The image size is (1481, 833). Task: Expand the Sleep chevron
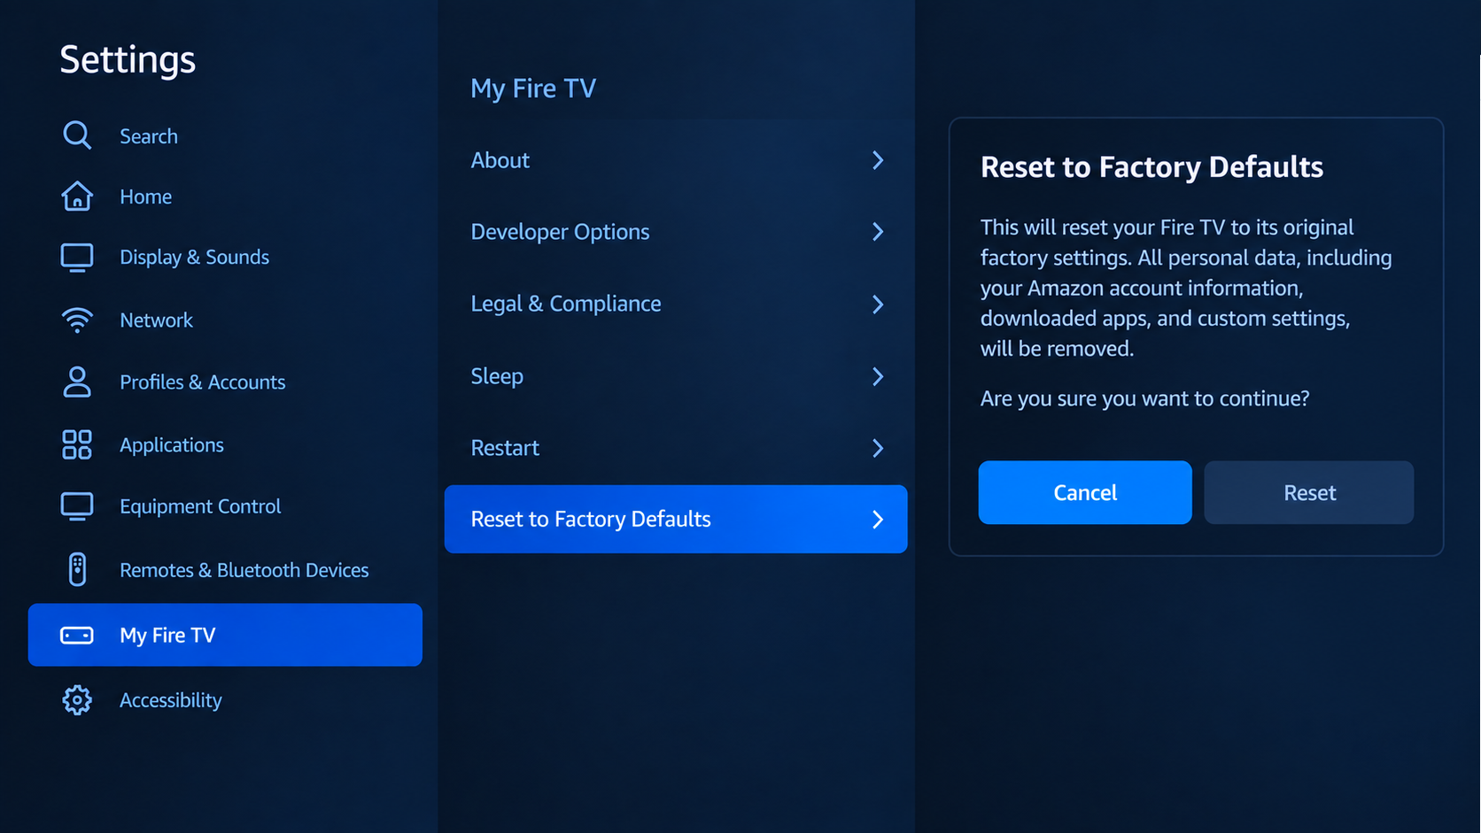[x=878, y=376]
